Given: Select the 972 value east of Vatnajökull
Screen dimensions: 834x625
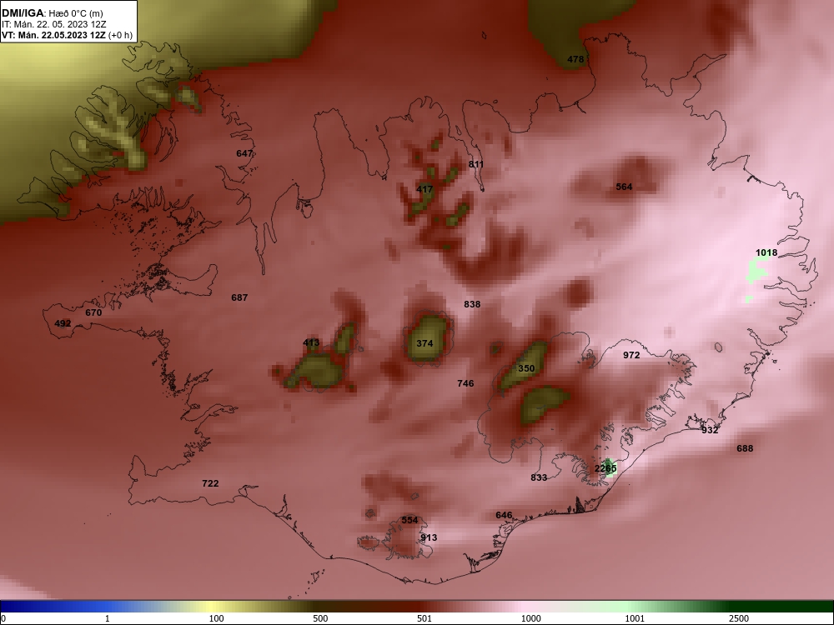Looking at the screenshot, I should point(631,355).
